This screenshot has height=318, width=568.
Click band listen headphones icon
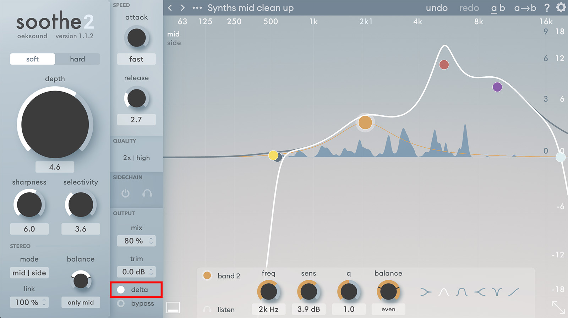coord(207,309)
